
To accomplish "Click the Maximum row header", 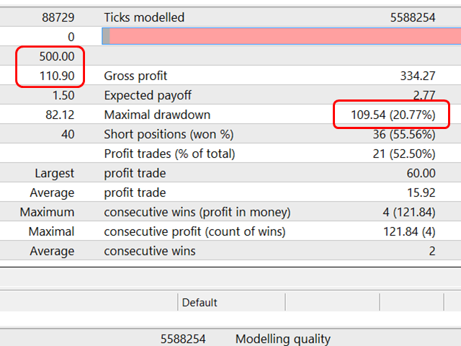I will click(47, 212).
